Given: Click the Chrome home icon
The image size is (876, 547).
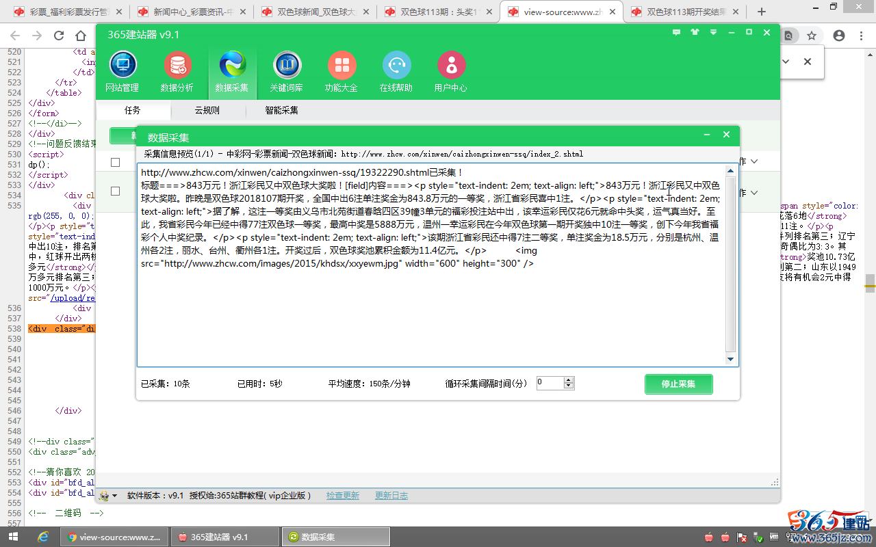Looking at the screenshot, I should [81, 36].
